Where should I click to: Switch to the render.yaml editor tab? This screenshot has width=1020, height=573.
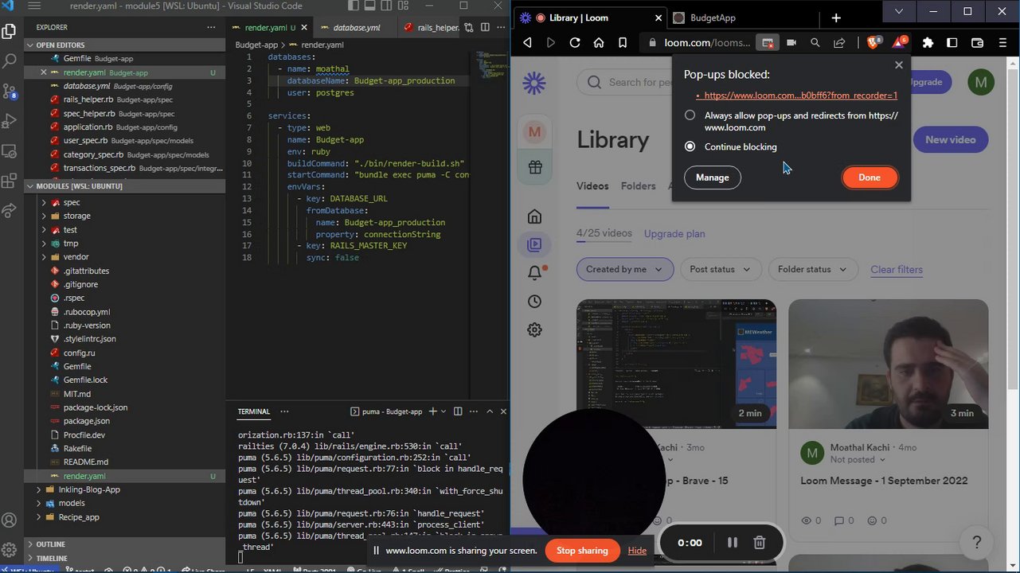[x=269, y=27]
